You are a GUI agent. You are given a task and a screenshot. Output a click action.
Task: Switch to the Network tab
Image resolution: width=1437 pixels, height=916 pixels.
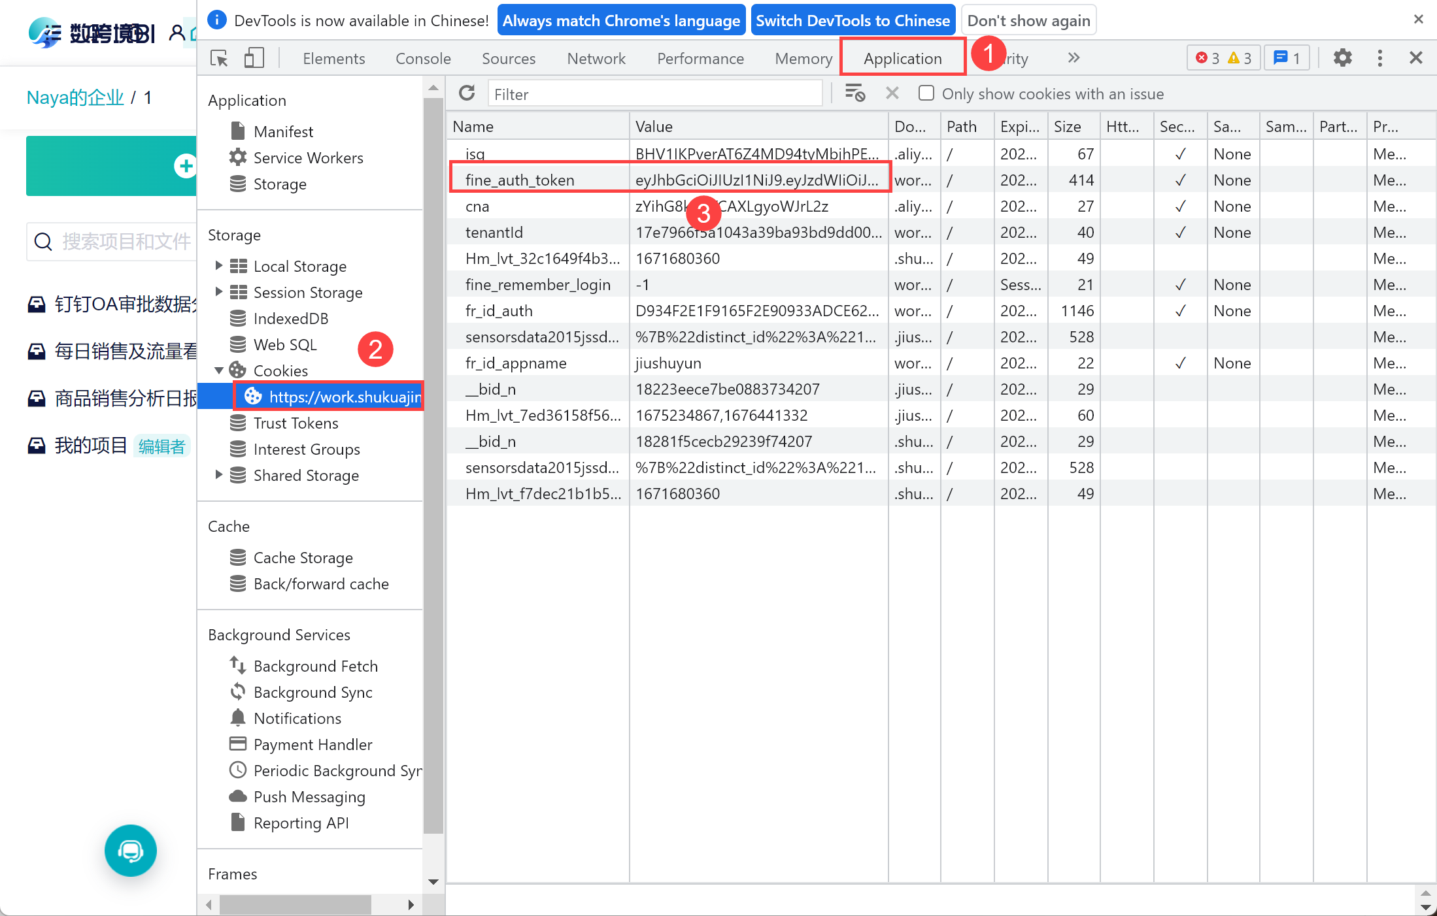click(596, 59)
